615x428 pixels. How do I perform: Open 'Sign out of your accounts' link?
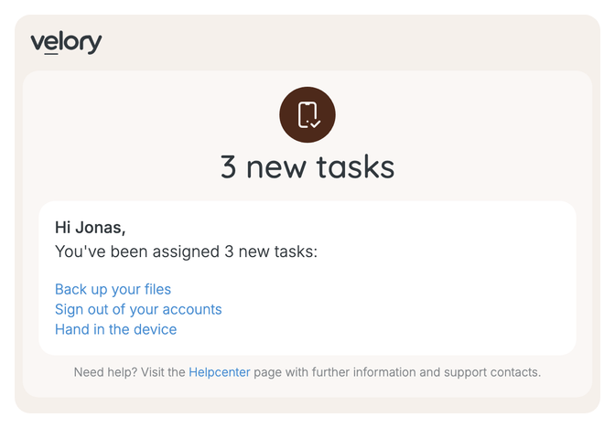coord(138,309)
